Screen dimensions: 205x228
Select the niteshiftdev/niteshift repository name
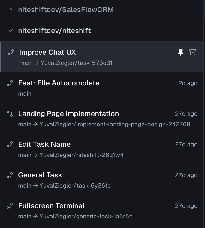[x=54, y=31]
